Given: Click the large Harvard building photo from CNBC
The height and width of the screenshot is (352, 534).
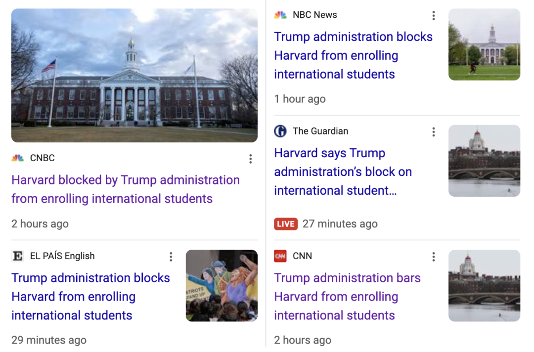Looking at the screenshot, I should (x=134, y=76).
